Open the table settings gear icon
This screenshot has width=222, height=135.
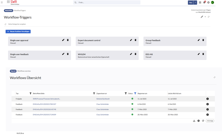[x=198, y=121]
